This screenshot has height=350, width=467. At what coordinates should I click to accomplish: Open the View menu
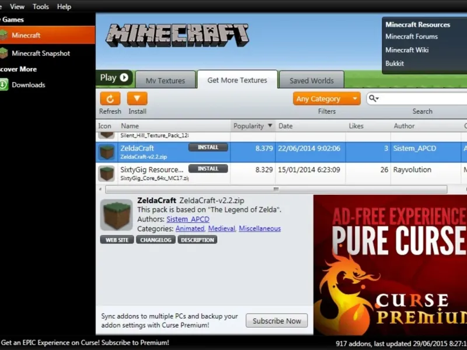click(x=18, y=6)
